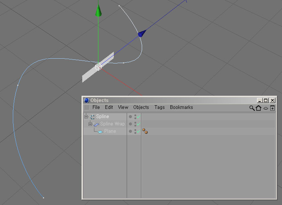Image resolution: width=282 pixels, height=205 pixels.
Task: Click the new panel plus icon
Action: [x=272, y=108]
